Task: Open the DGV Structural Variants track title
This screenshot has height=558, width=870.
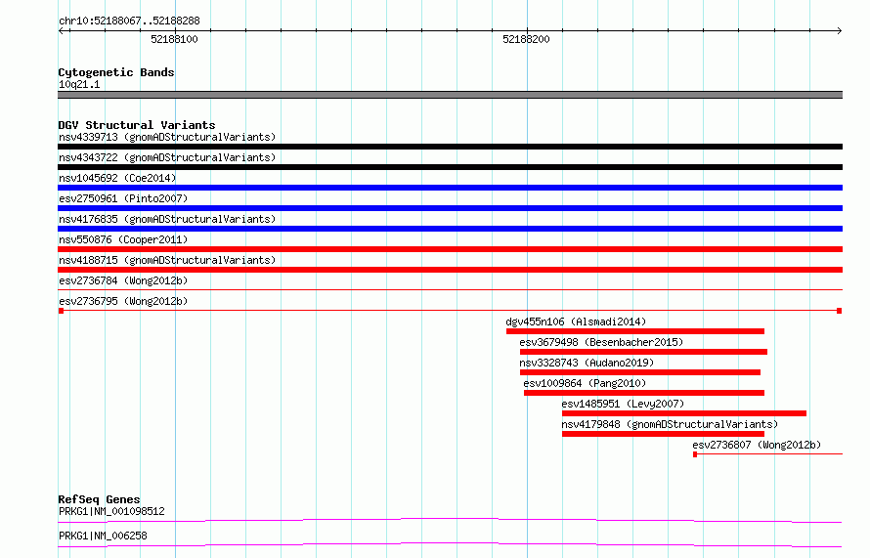Action: 137,125
